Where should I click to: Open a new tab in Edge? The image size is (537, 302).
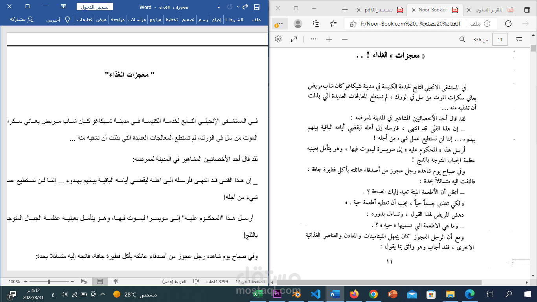[x=345, y=9]
